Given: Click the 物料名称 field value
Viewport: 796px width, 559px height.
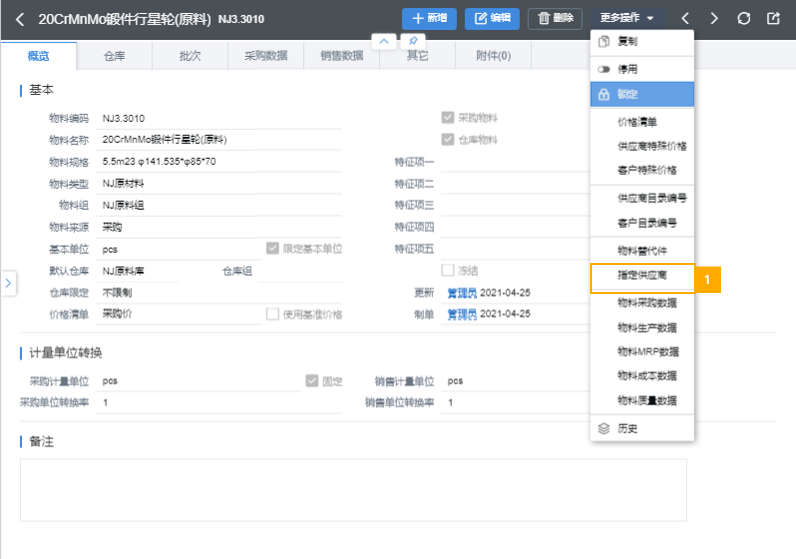Looking at the screenshot, I should coord(219,140).
